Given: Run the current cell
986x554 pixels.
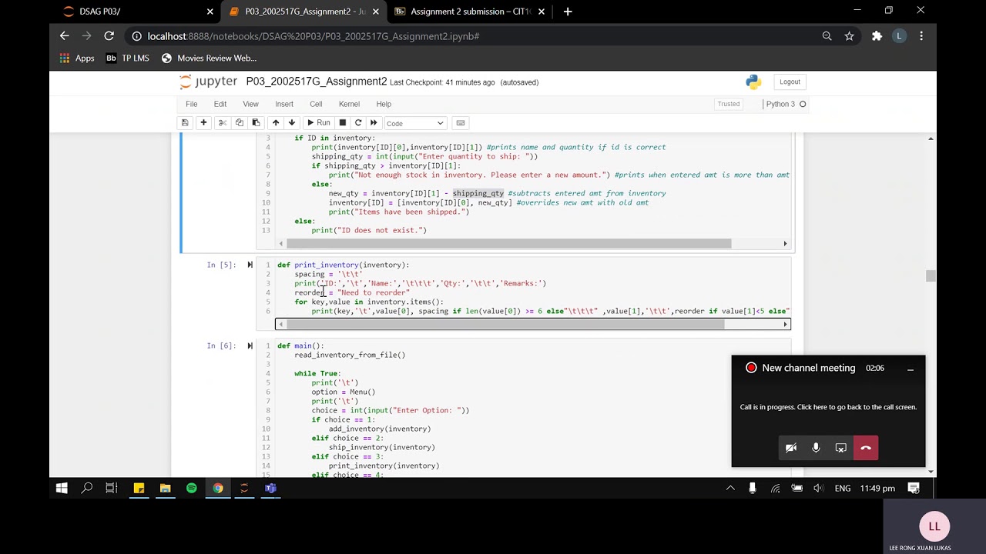Looking at the screenshot, I should (318, 123).
